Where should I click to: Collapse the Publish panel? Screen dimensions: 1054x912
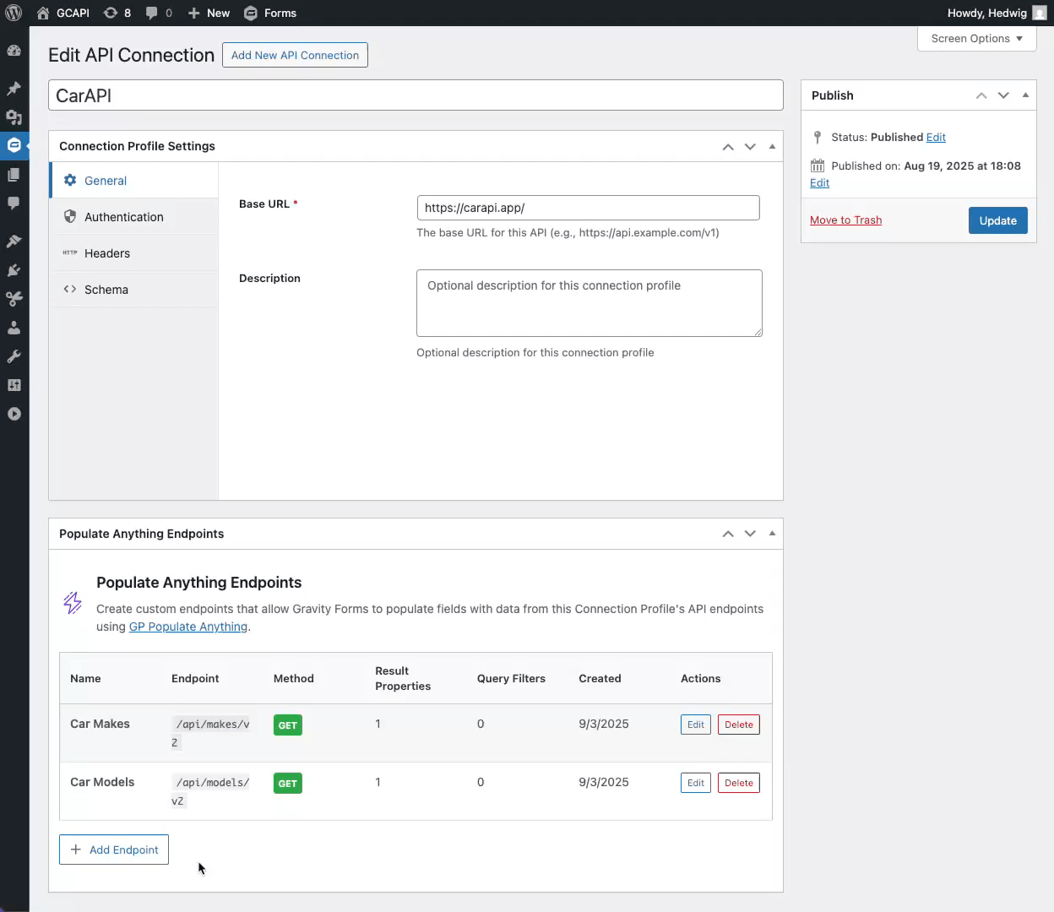(1025, 95)
